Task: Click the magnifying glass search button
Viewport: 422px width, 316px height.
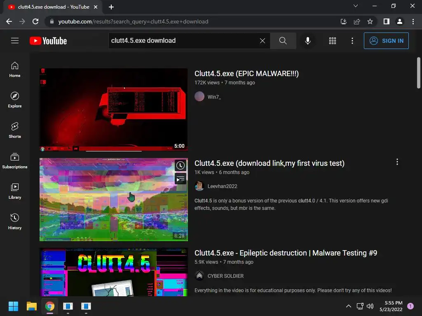Action: [283, 41]
